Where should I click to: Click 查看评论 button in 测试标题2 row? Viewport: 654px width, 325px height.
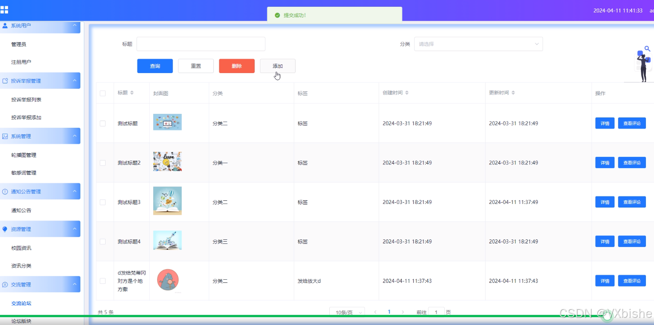tap(632, 163)
